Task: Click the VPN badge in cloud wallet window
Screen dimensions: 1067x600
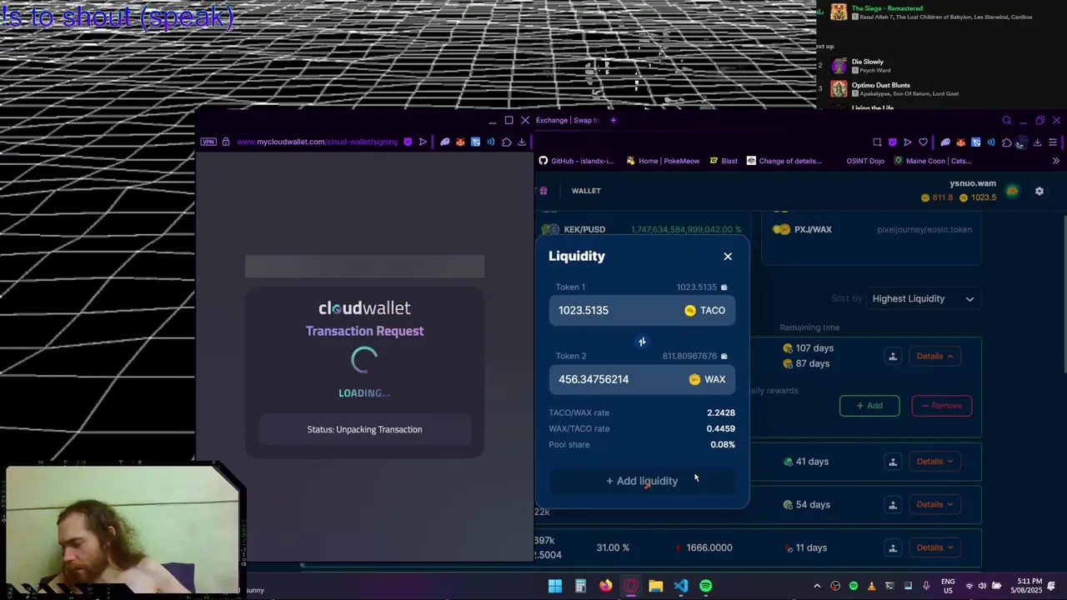Action: pos(208,142)
